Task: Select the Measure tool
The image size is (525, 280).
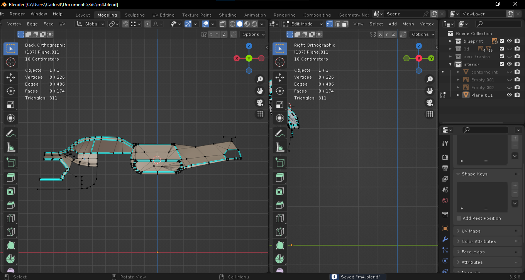Action: (11, 147)
